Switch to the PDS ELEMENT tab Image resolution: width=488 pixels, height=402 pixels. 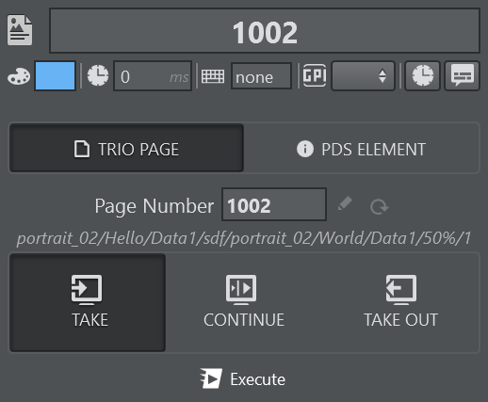[x=362, y=148]
